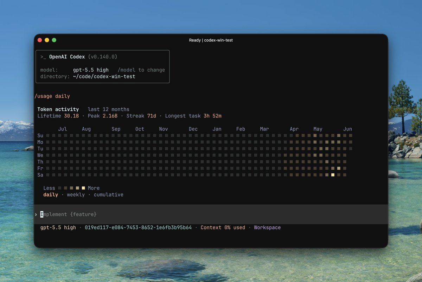Viewport: 422px width, 282px height.
Task: Maximize the window with green button
Action: [54, 40]
